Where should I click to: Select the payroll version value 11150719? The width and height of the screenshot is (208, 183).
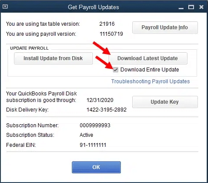pos(111,34)
